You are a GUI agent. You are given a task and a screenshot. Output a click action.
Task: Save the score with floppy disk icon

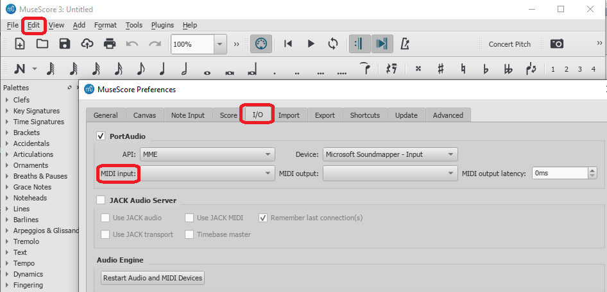(65, 44)
